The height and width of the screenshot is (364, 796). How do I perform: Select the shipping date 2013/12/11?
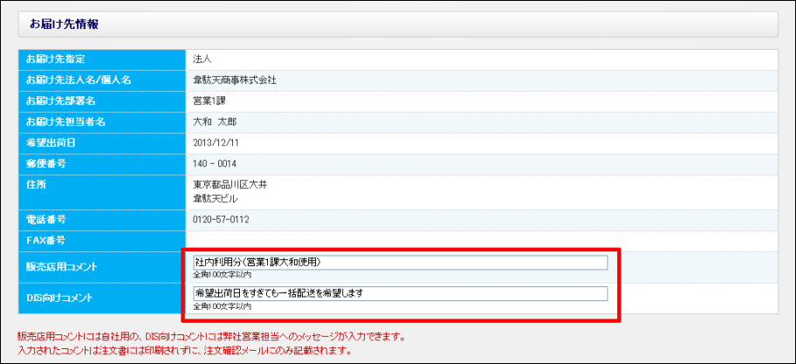216,143
